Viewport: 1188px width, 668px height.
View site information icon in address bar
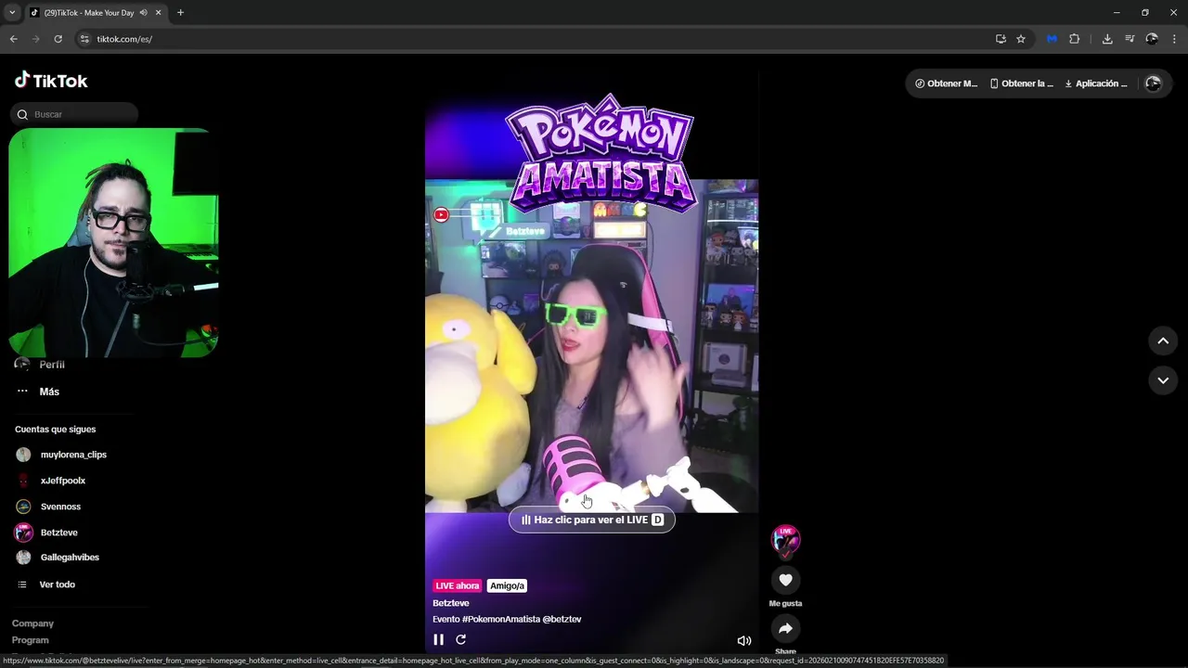coord(84,39)
